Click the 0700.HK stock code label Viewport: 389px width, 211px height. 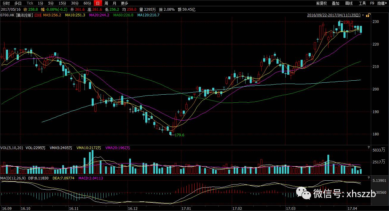[7, 15]
